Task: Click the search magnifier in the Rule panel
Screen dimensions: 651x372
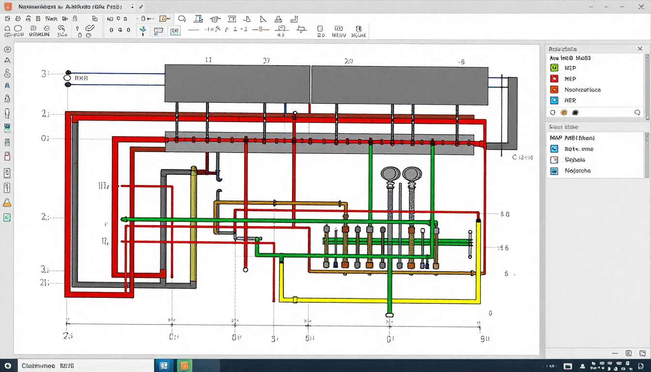Action: pos(638,112)
